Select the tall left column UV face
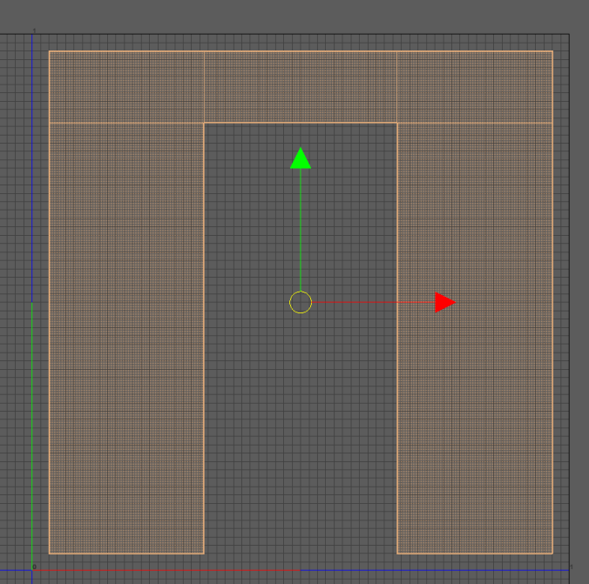The height and width of the screenshot is (584, 589). [126, 339]
